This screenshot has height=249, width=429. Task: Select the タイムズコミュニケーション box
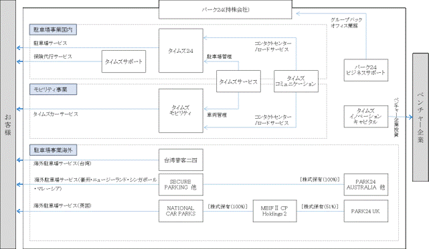point(296,81)
